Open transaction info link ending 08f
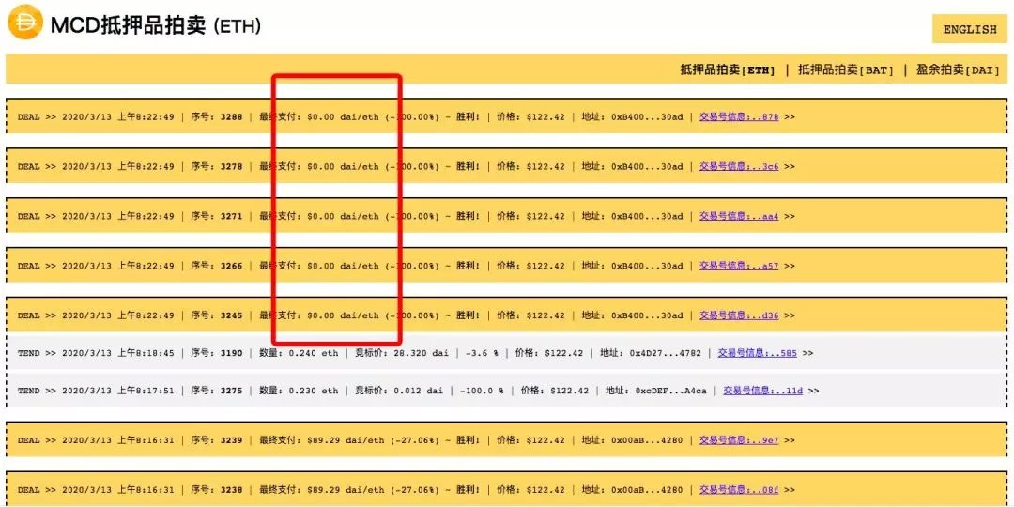This screenshot has height=507, width=1014. tap(739, 490)
